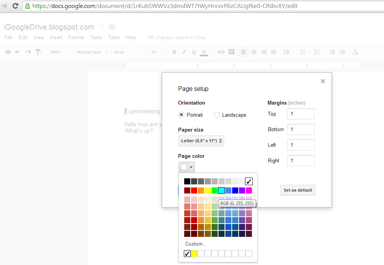Click the decrease indent icon
Screen dimensions: 384x265
click(x=332, y=52)
